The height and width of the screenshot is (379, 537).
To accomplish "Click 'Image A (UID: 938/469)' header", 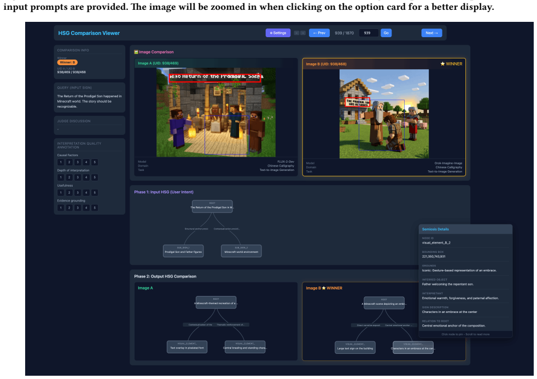I will pos(158,63).
